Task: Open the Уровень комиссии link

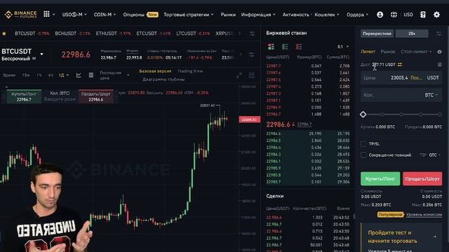Action: (x=424, y=215)
